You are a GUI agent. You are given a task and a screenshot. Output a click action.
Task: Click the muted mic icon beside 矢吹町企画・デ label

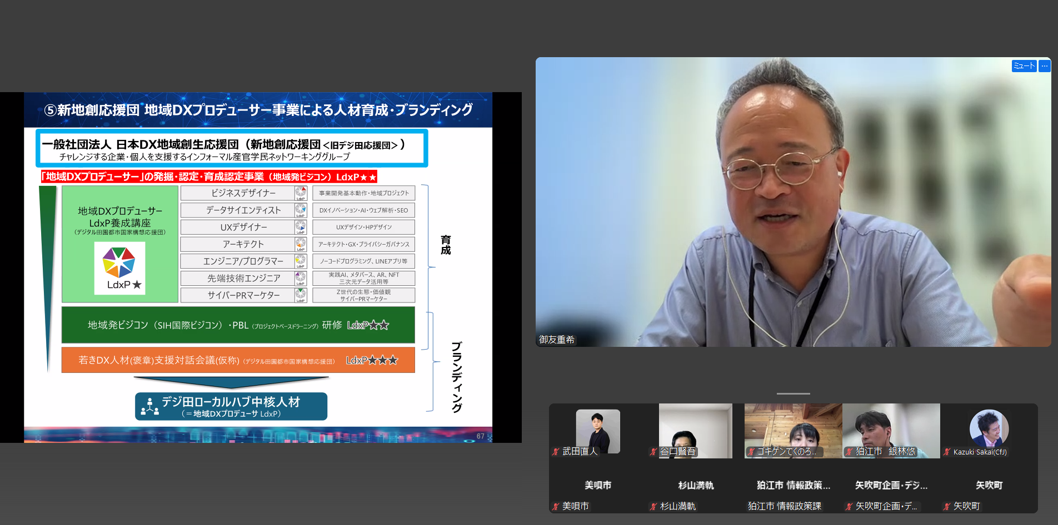point(849,506)
